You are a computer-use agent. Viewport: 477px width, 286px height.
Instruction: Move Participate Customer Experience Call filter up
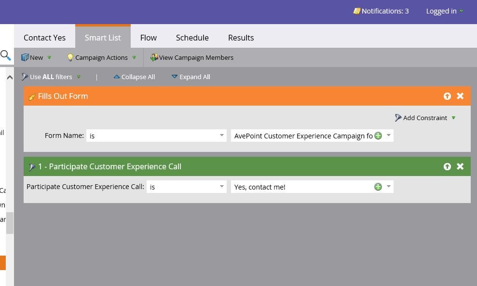coord(447,166)
